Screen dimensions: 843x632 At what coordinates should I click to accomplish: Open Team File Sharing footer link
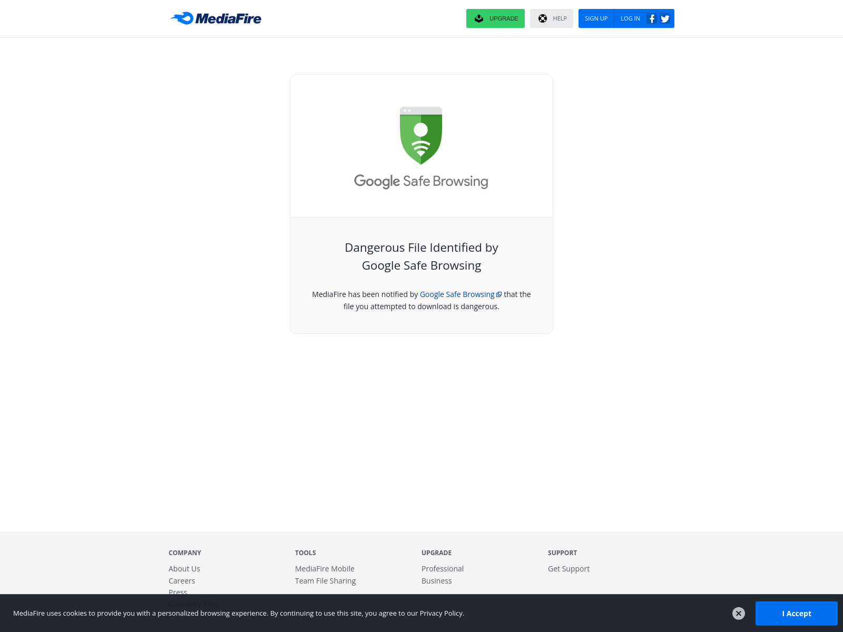coord(325,581)
